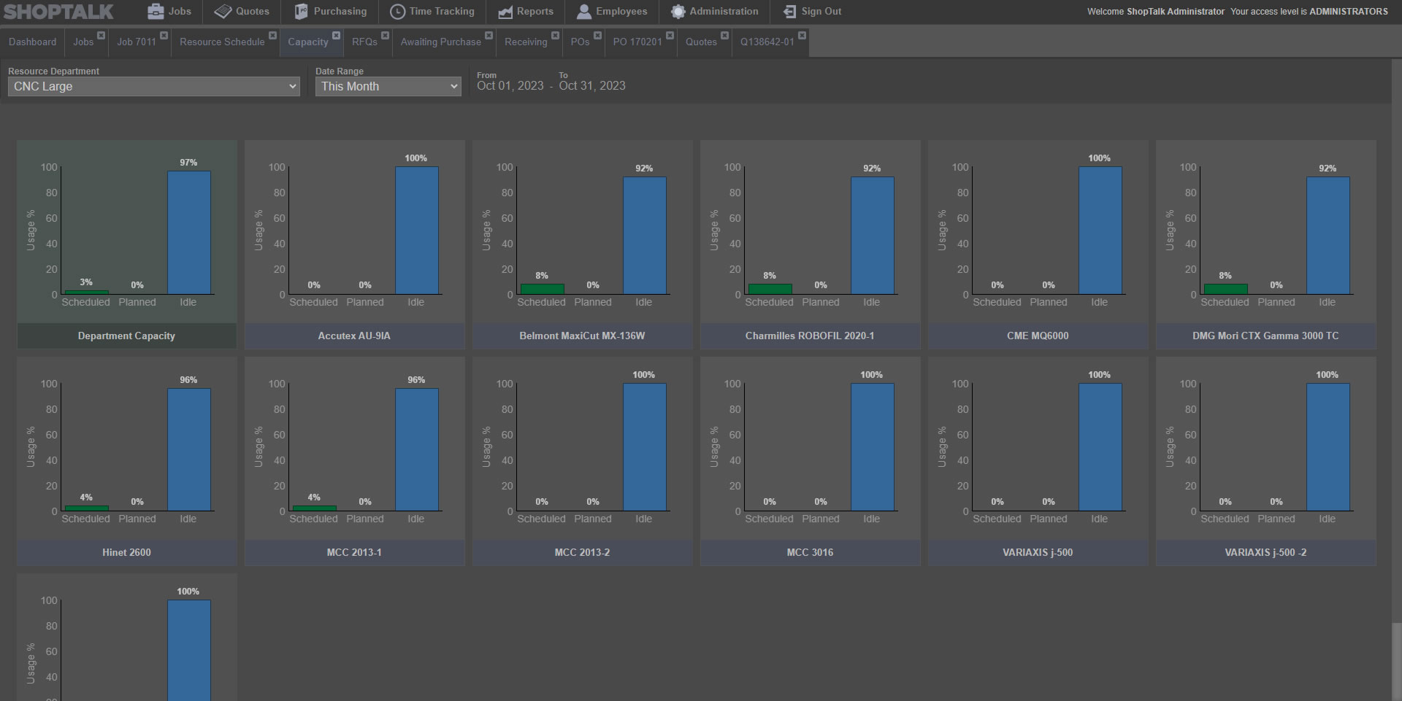Select the Department Capacity chart card
The image size is (1402, 701).
click(127, 244)
